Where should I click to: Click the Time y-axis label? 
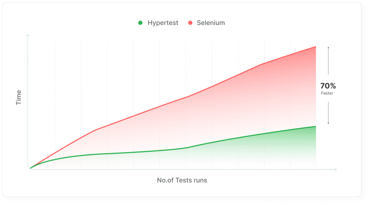pos(19,97)
